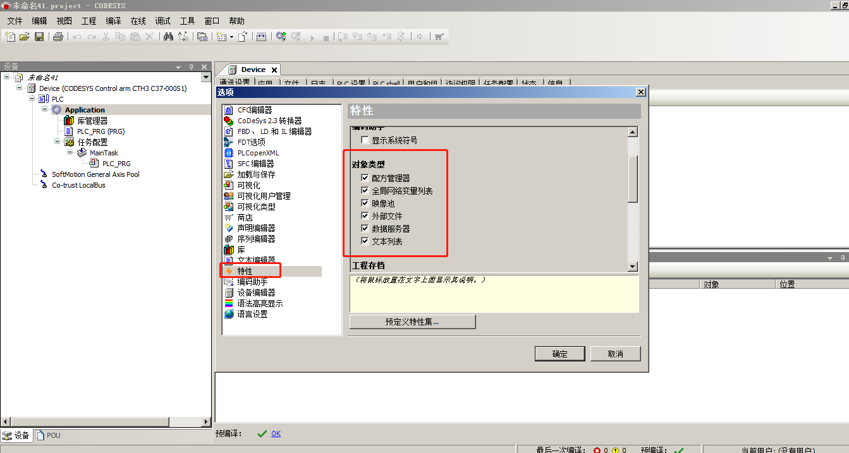Click 特性 panel scrollbar down arrow
This screenshot has width=849, height=453.
[x=633, y=267]
